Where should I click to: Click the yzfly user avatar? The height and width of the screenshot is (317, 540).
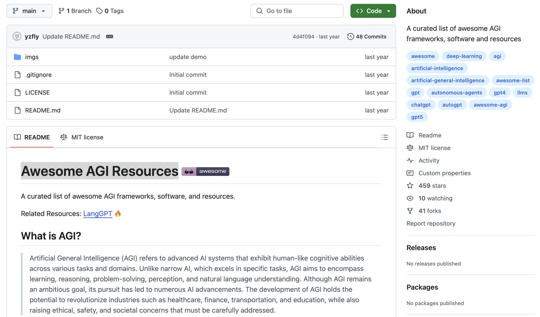pyautogui.click(x=17, y=36)
